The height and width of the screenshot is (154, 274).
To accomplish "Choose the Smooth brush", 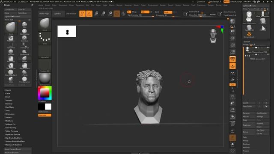I will click(x=11, y=52).
